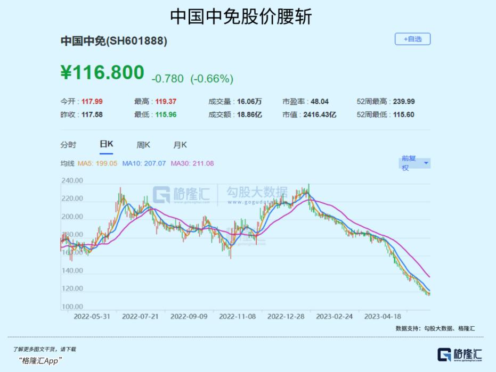This screenshot has width=496, height=372.
Task: Open the 周K chart tab
Action: (x=143, y=145)
